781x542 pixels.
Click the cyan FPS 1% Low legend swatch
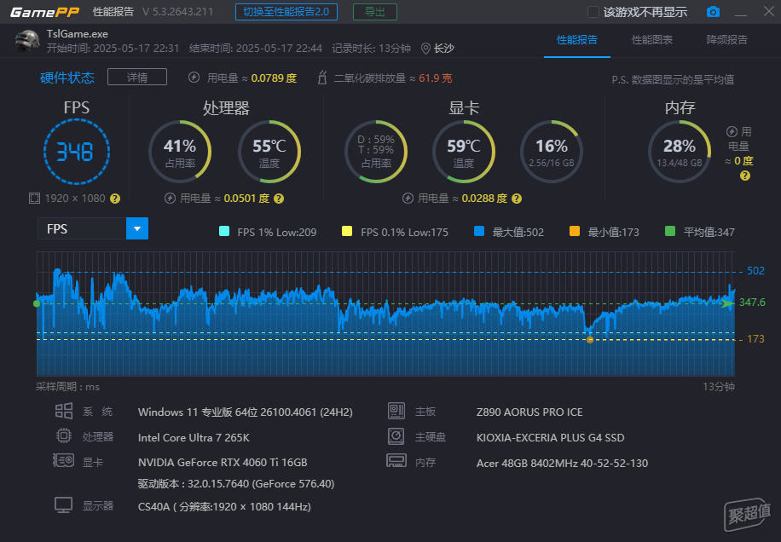pyautogui.click(x=224, y=231)
